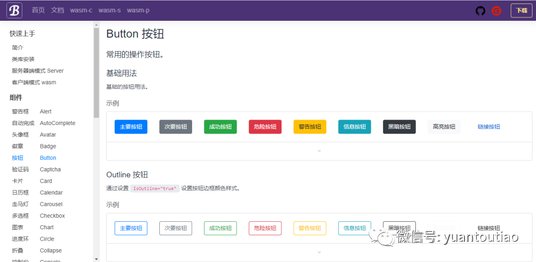Click the outline red 危险按钮
The height and width of the screenshot is (262, 536).
[265, 228]
